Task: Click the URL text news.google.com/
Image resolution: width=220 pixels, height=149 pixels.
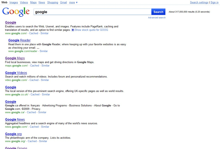Action: click(x=16, y=127)
